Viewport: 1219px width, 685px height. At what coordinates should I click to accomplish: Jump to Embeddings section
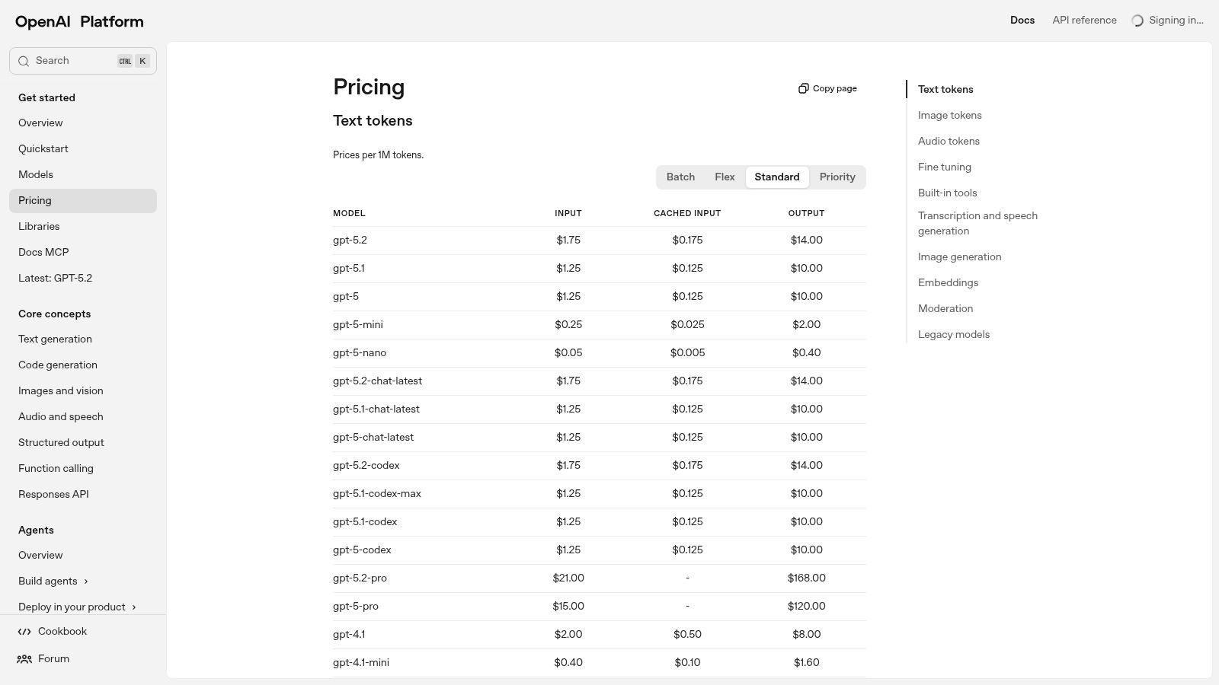coord(948,283)
